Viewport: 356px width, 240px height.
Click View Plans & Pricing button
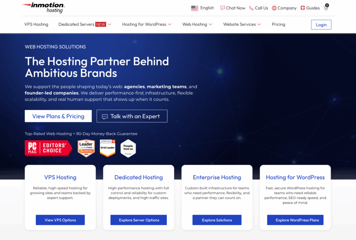click(x=58, y=116)
